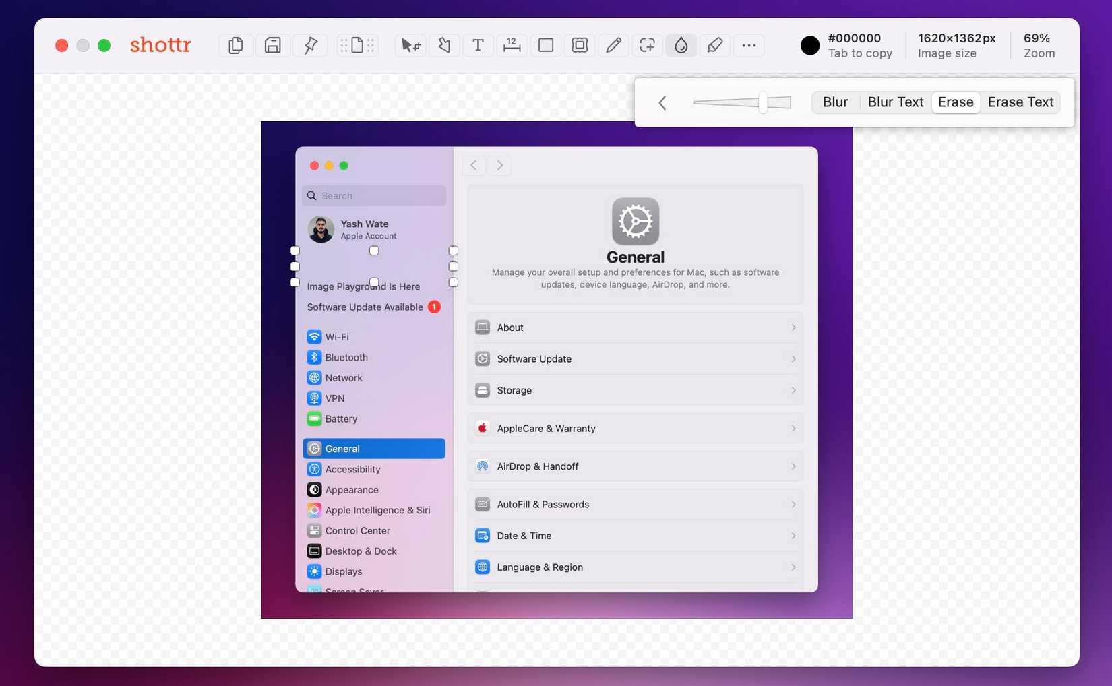Open the Ruler measurement tool
Viewport: 1112px width, 686px height.
click(x=512, y=45)
